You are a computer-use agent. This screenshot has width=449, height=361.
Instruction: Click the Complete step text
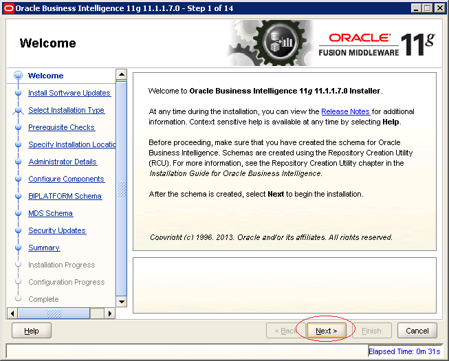(x=43, y=299)
